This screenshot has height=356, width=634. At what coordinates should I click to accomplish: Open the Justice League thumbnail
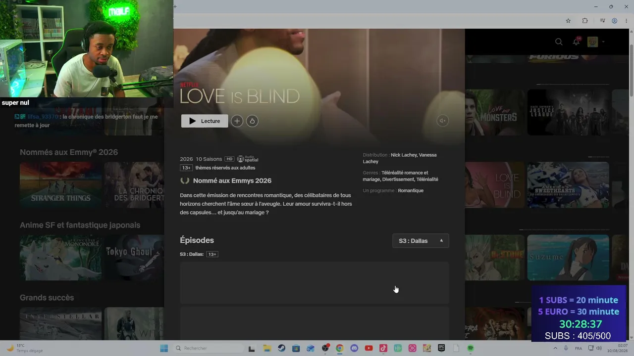tap(568, 112)
